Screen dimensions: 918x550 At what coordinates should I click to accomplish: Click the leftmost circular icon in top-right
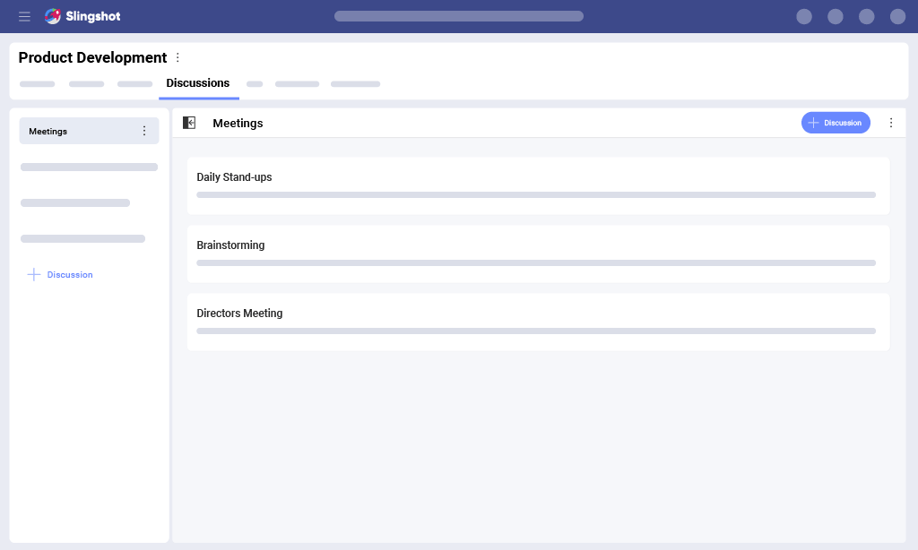[x=804, y=16]
